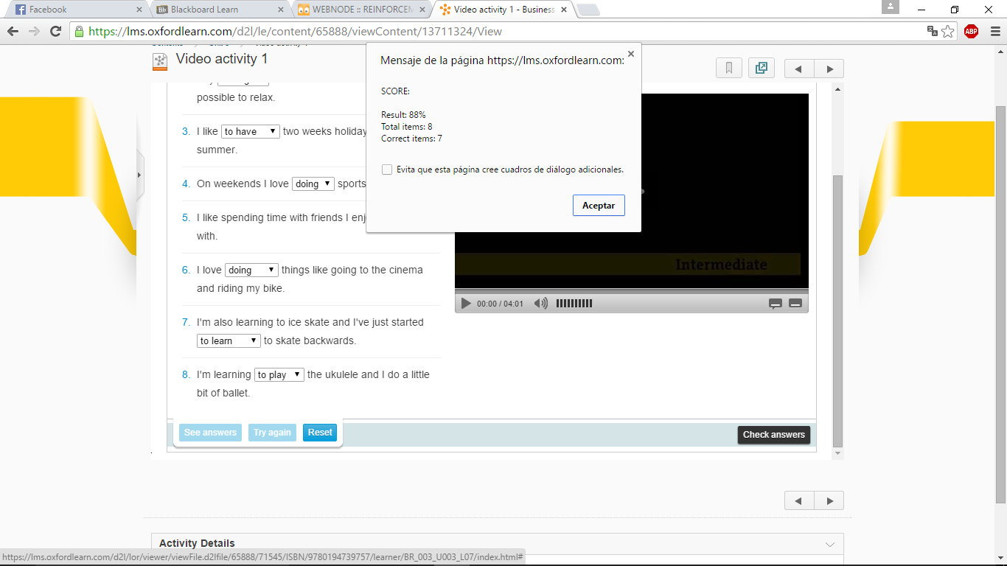Play the video in the player
Image resolution: width=1007 pixels, height=566 pixels.
pos(466,304)
